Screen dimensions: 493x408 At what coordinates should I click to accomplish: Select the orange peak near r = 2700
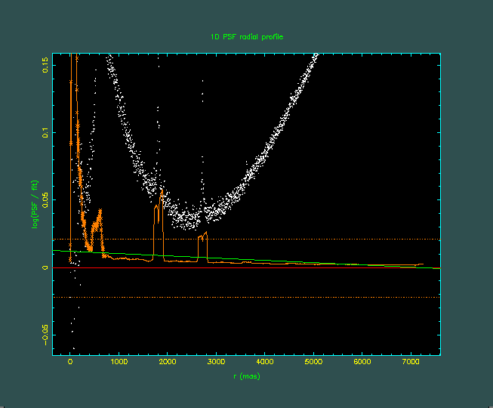tap(202, 236)
